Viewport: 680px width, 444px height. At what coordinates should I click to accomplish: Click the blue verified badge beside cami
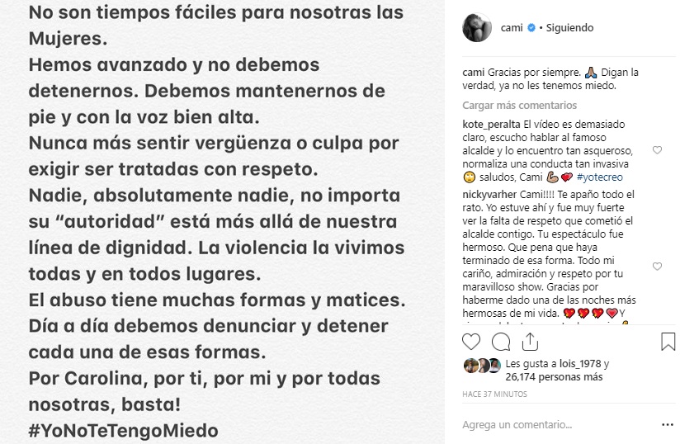coord(530,28)
